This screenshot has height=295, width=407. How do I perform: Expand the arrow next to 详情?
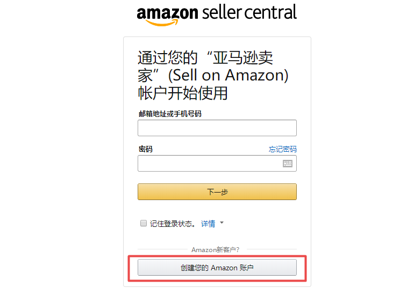[x=222, y=223]
